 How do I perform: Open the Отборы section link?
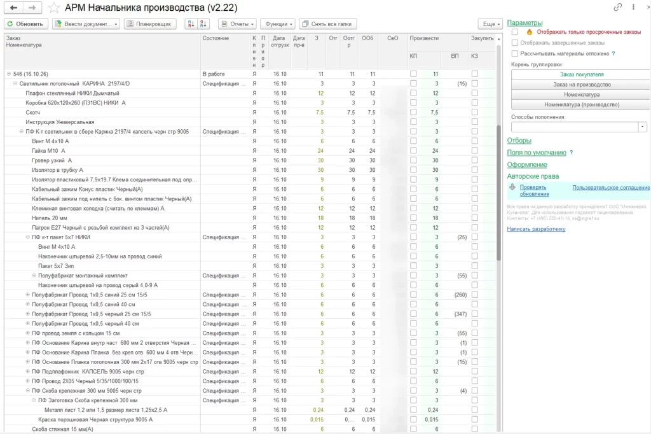pos(519,141)
